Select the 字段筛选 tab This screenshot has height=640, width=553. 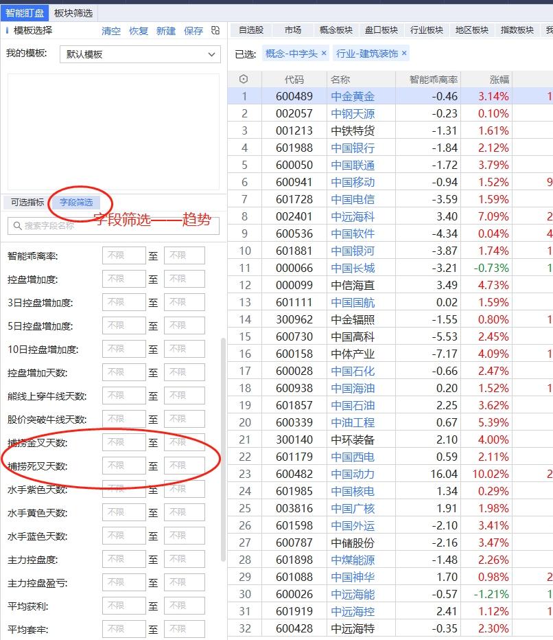[75, 203]
